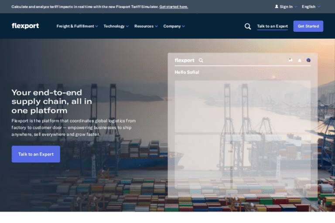The width and height of the screenshot is (335, 223).
Task: Click the 'Your end-to-end supply chain' headline
Action: (x=52, y=101)
